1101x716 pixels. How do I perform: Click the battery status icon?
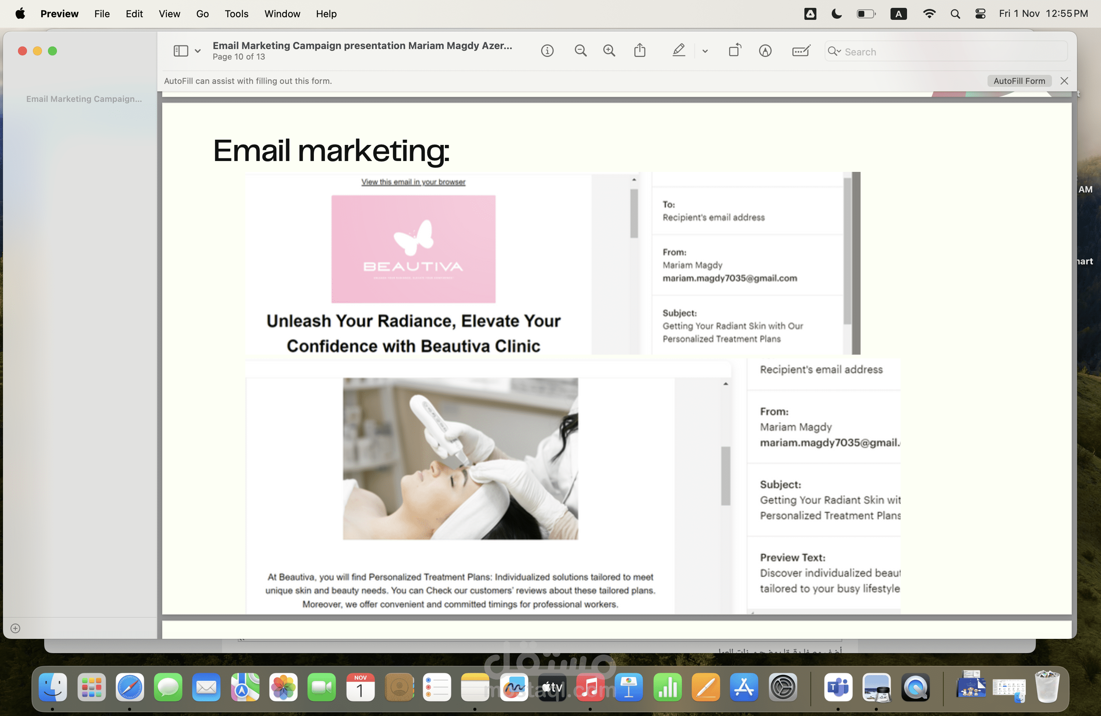tap(865, 13)
